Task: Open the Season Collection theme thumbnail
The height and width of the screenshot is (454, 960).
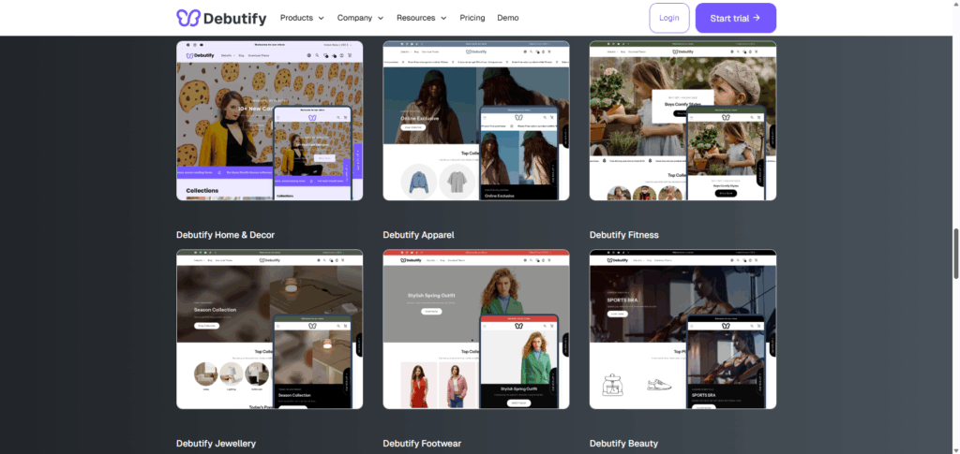Action: [x=269, y=329]
